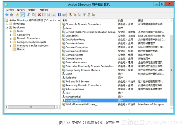Select the book.com domain tree item
185x128 pixels.
(19, 28)
